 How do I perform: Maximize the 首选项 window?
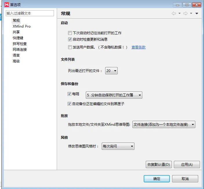187,5
